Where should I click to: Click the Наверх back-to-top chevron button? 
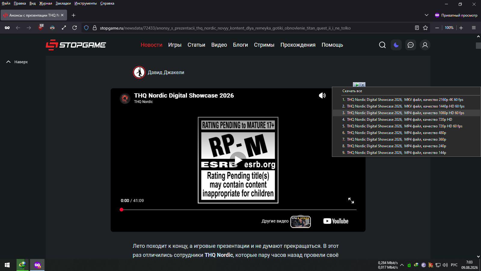tap(17, 62)
